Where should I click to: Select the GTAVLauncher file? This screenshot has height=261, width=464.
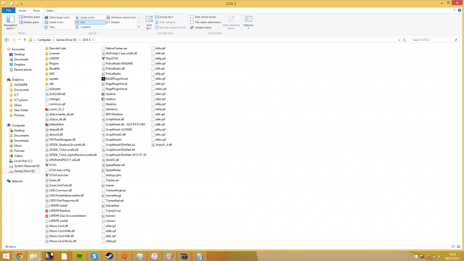tap(57, 175)
